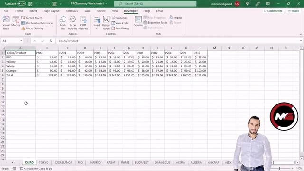Click the formula bar text
The height and width of the screenshot is (171, 304).
(x=68, y=41)
